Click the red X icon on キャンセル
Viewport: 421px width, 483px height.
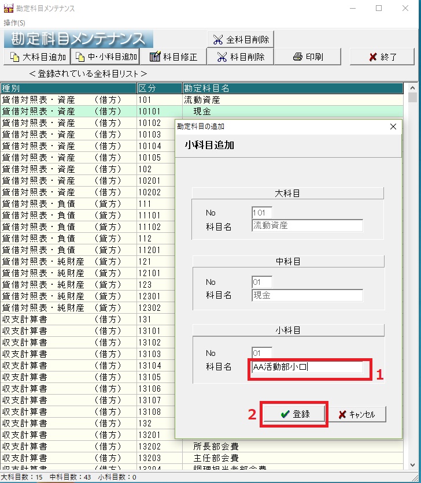[x=342, y=415]
